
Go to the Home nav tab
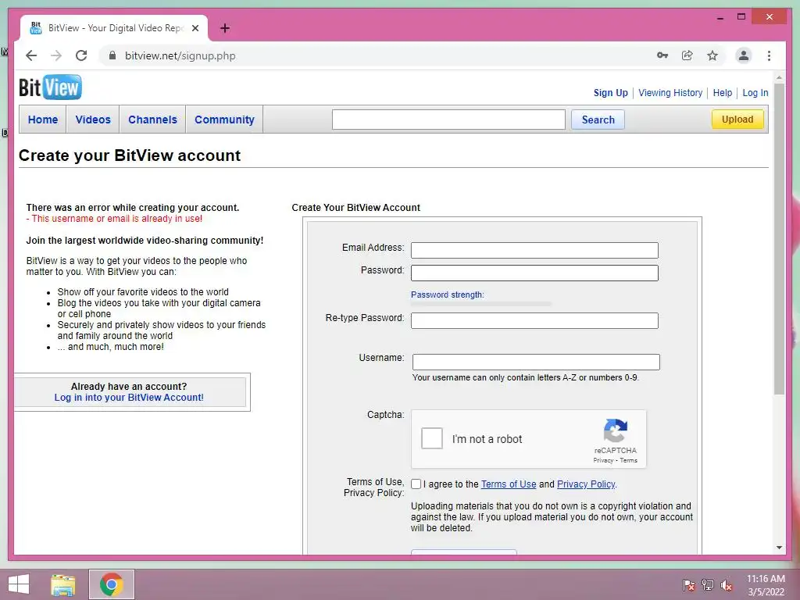point(43,120)
